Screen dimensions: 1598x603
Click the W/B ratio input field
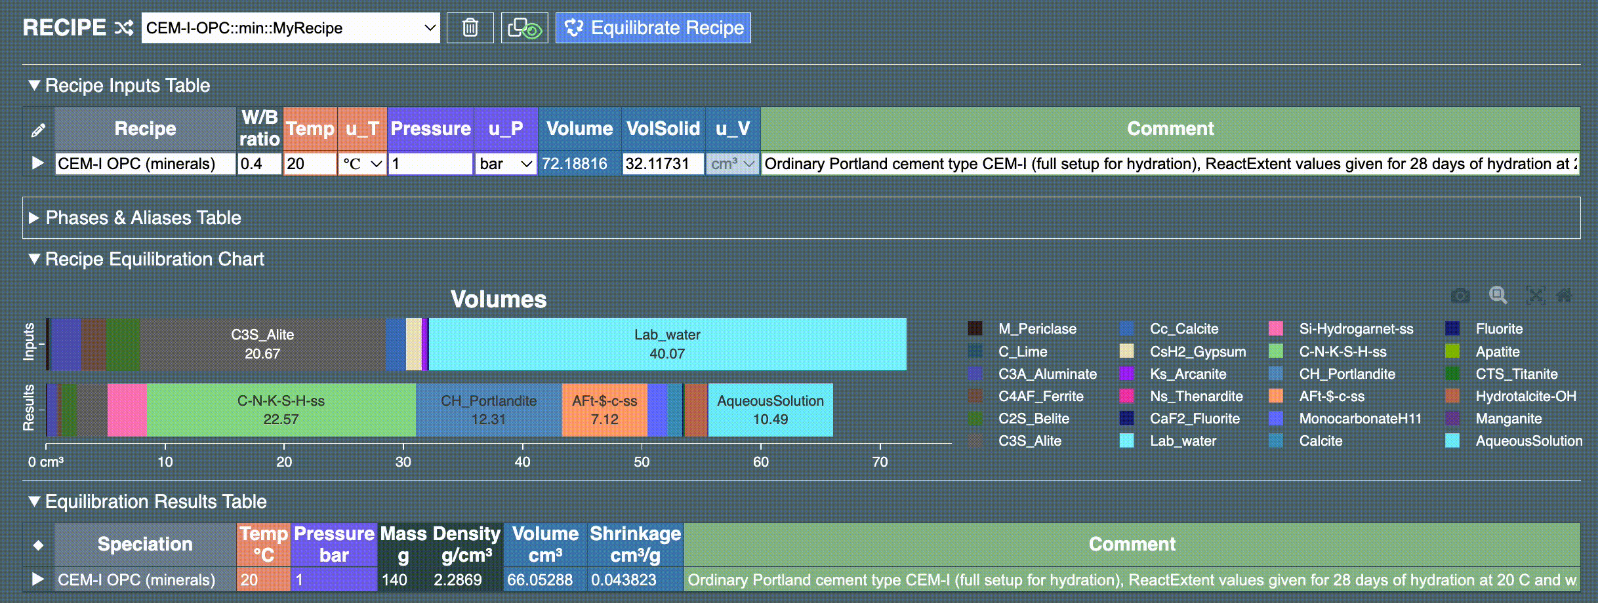[259, 164]
